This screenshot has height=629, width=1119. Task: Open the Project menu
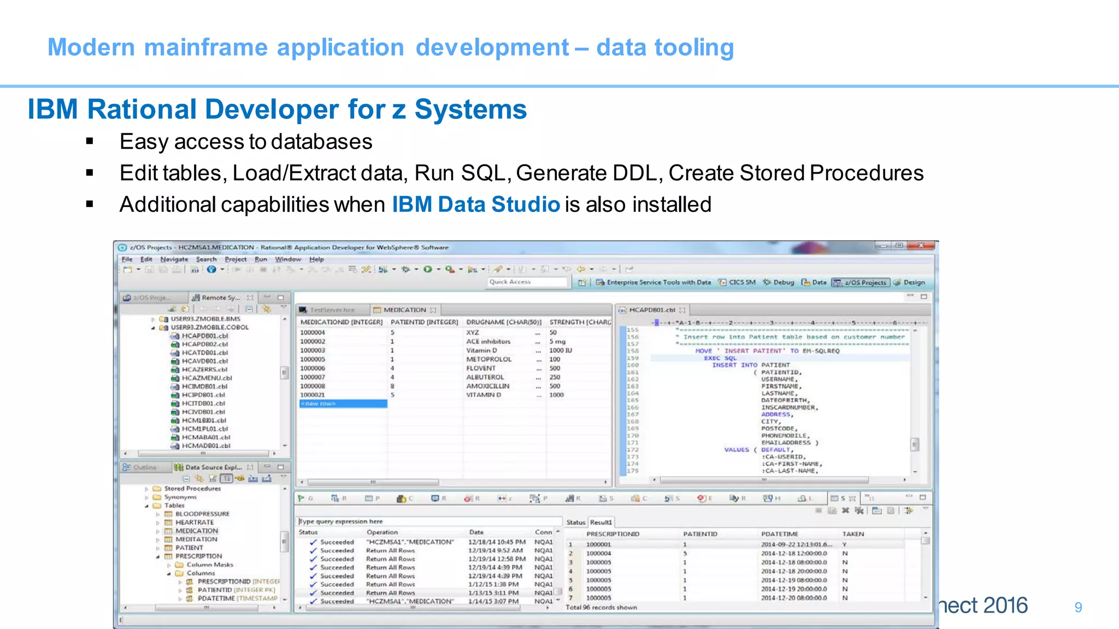235,259
